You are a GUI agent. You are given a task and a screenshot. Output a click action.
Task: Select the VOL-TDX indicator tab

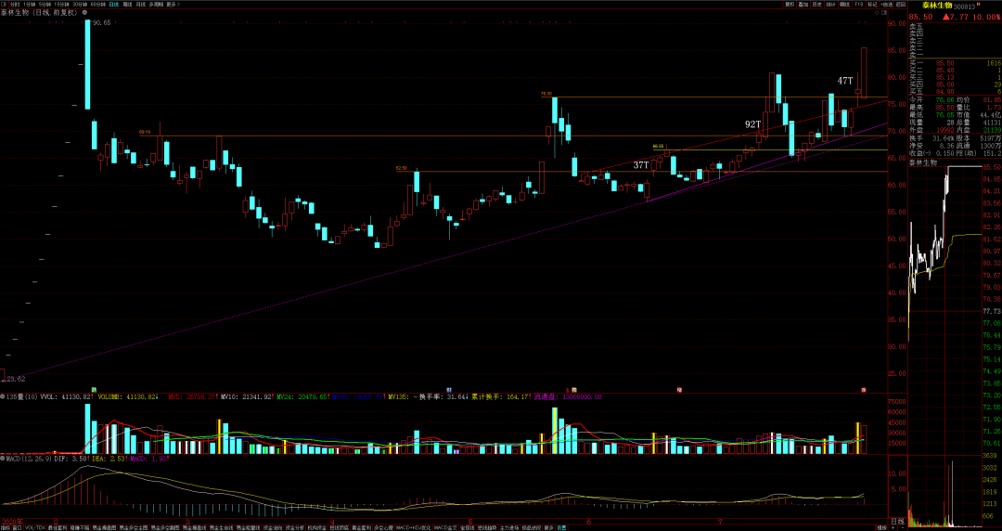34,528
